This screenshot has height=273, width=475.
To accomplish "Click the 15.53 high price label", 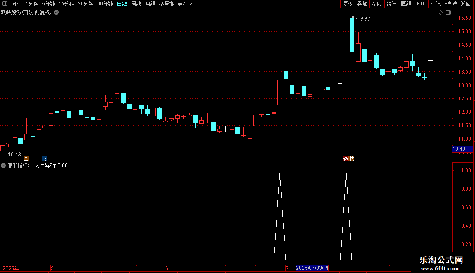I will tap(364, 19).
